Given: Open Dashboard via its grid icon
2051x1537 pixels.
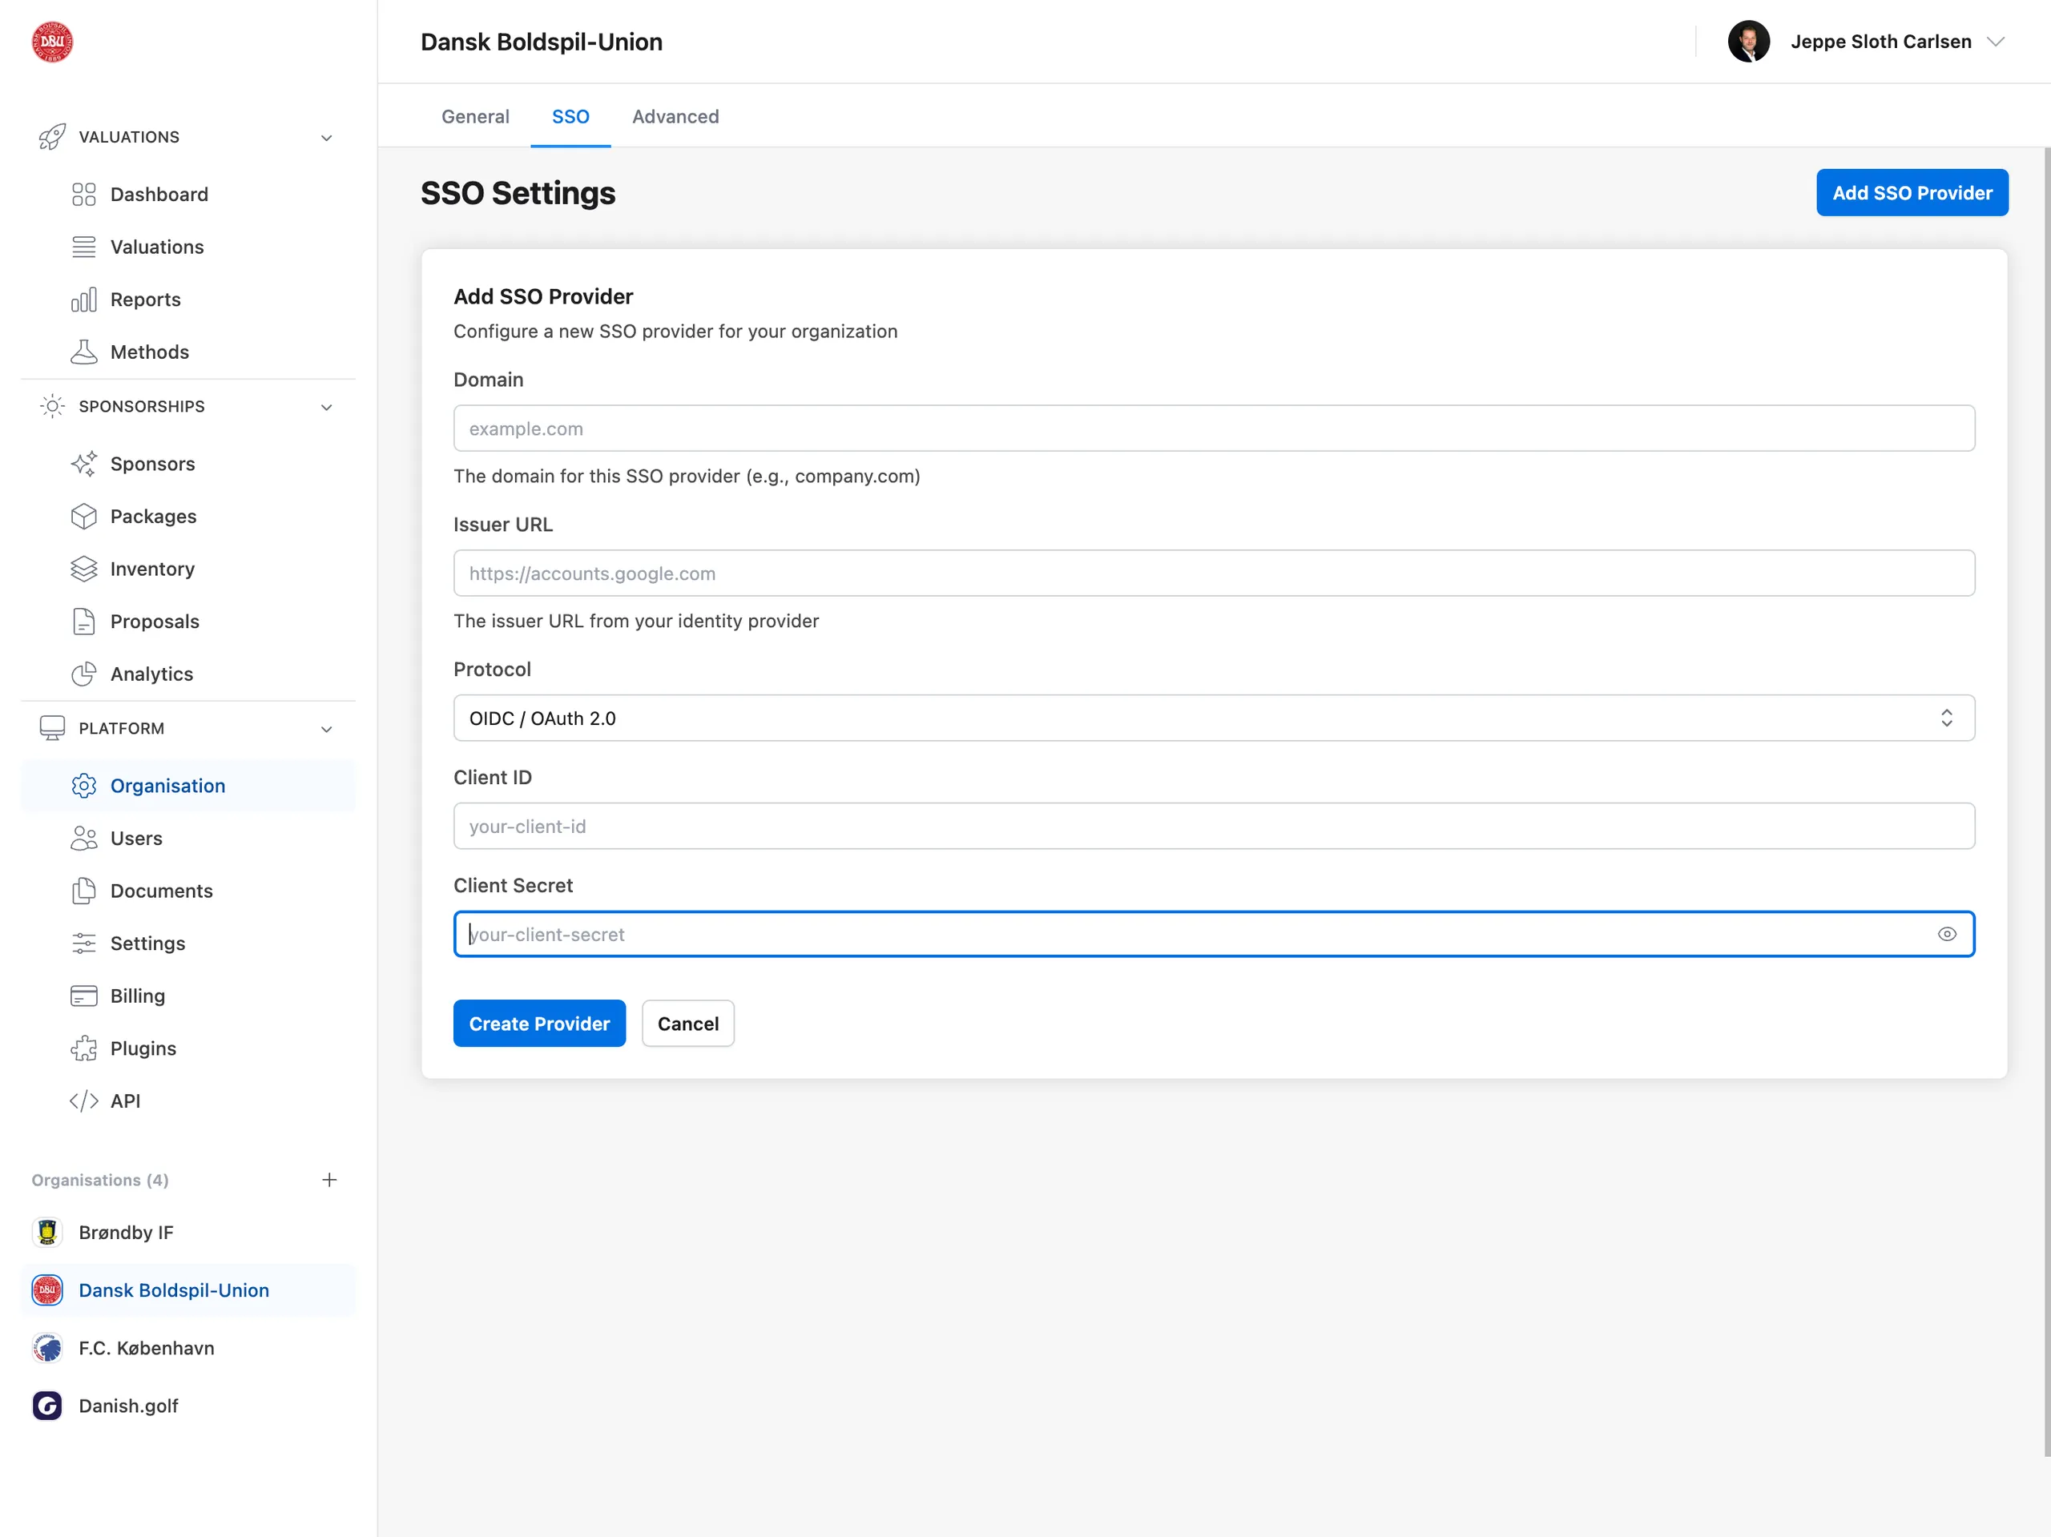Looking at the screenshot, I should tap(83, 194).
